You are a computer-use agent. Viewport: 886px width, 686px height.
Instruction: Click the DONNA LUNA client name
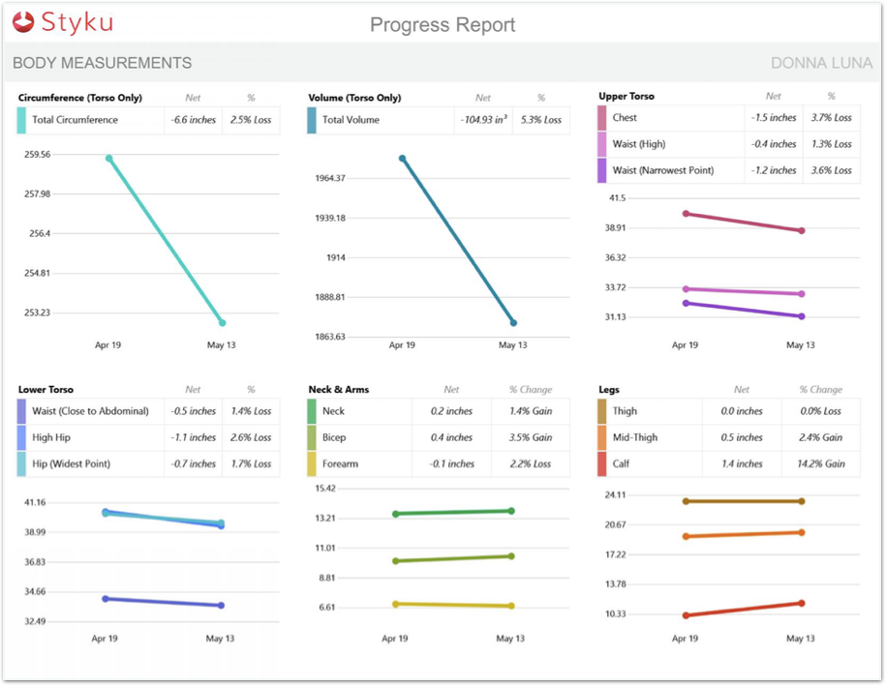tap(821, 63)
